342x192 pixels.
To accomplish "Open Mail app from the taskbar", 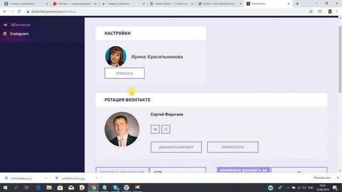I will pyautogui.click(x=71, y=187).
